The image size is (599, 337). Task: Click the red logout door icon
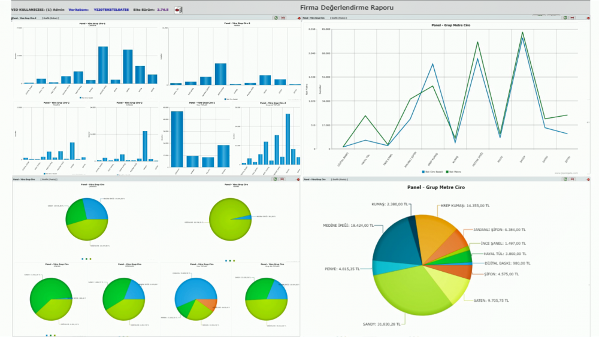click(x=178, y=10)
